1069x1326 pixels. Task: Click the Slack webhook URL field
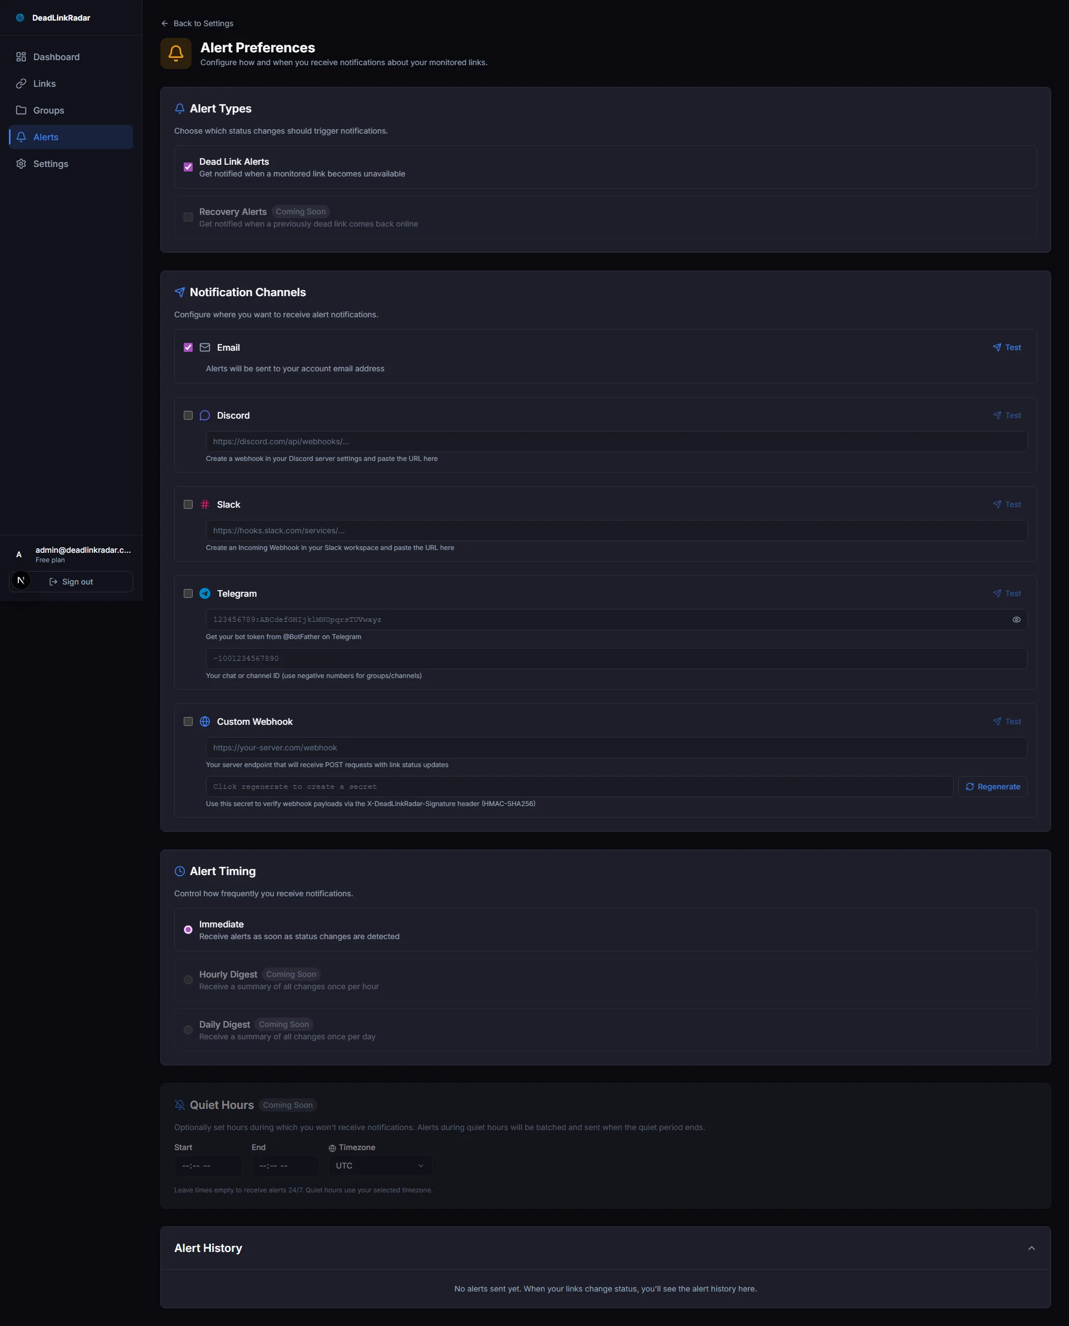616,531
